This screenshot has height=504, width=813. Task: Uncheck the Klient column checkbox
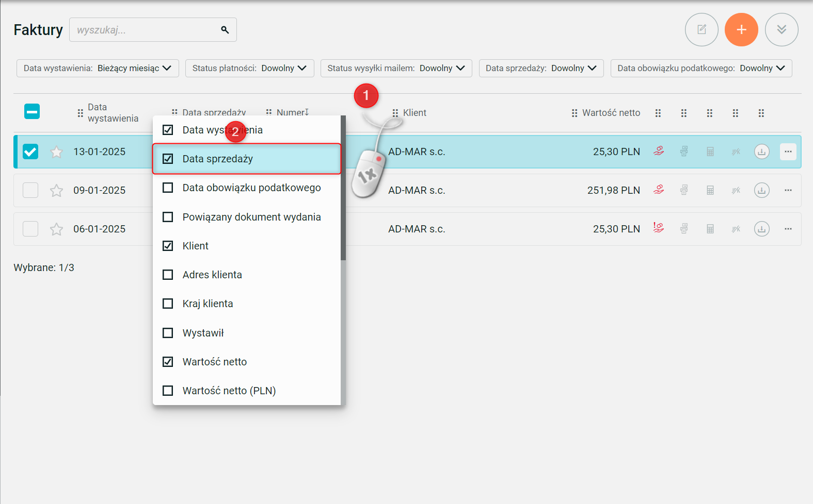(168, 246)
